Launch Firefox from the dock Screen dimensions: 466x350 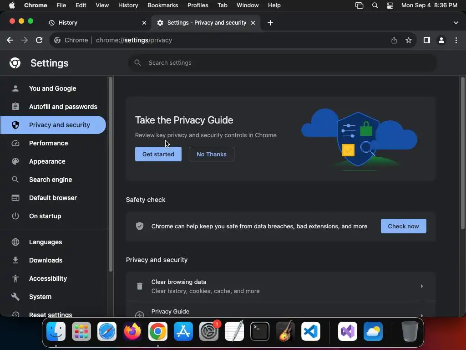pos(132,331)
